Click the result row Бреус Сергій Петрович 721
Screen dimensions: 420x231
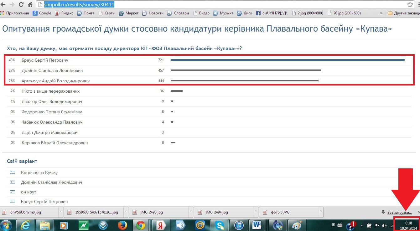tap(209, 60)
